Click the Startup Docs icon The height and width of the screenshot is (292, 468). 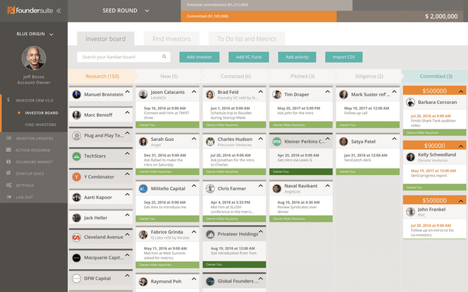(x=8, y=173)
